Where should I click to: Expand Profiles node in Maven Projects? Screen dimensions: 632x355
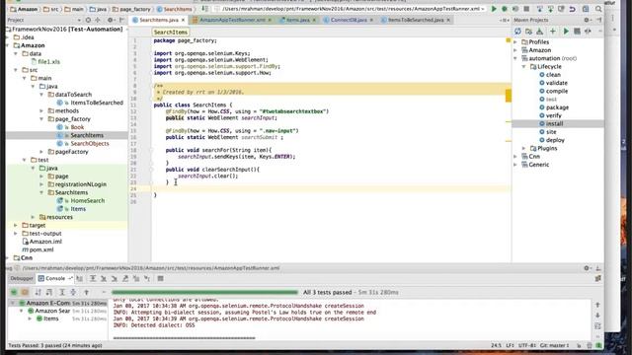click(515, 41)
